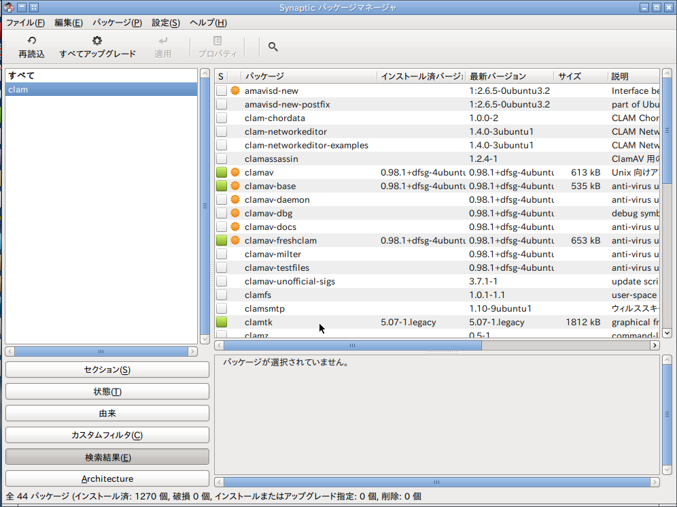Sort by the Latest Version (最新バージョン) column header
This screenshot has width=677, height=507.
(510, 76)
